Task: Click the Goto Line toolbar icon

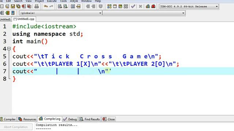Action: 78,7
